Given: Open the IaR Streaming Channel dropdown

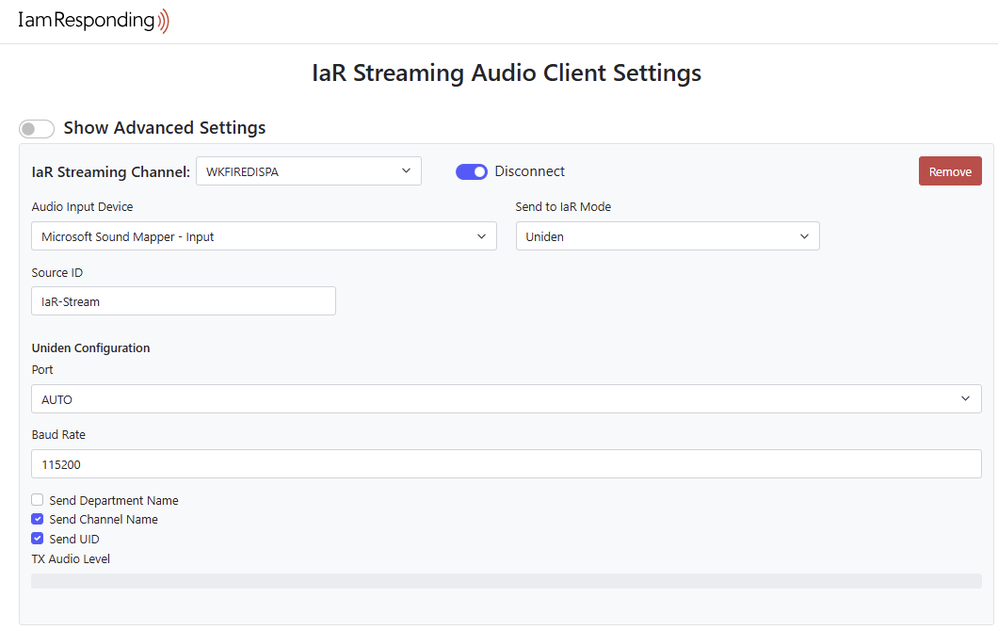Looking at the screenshot, I should pos(309,171).
